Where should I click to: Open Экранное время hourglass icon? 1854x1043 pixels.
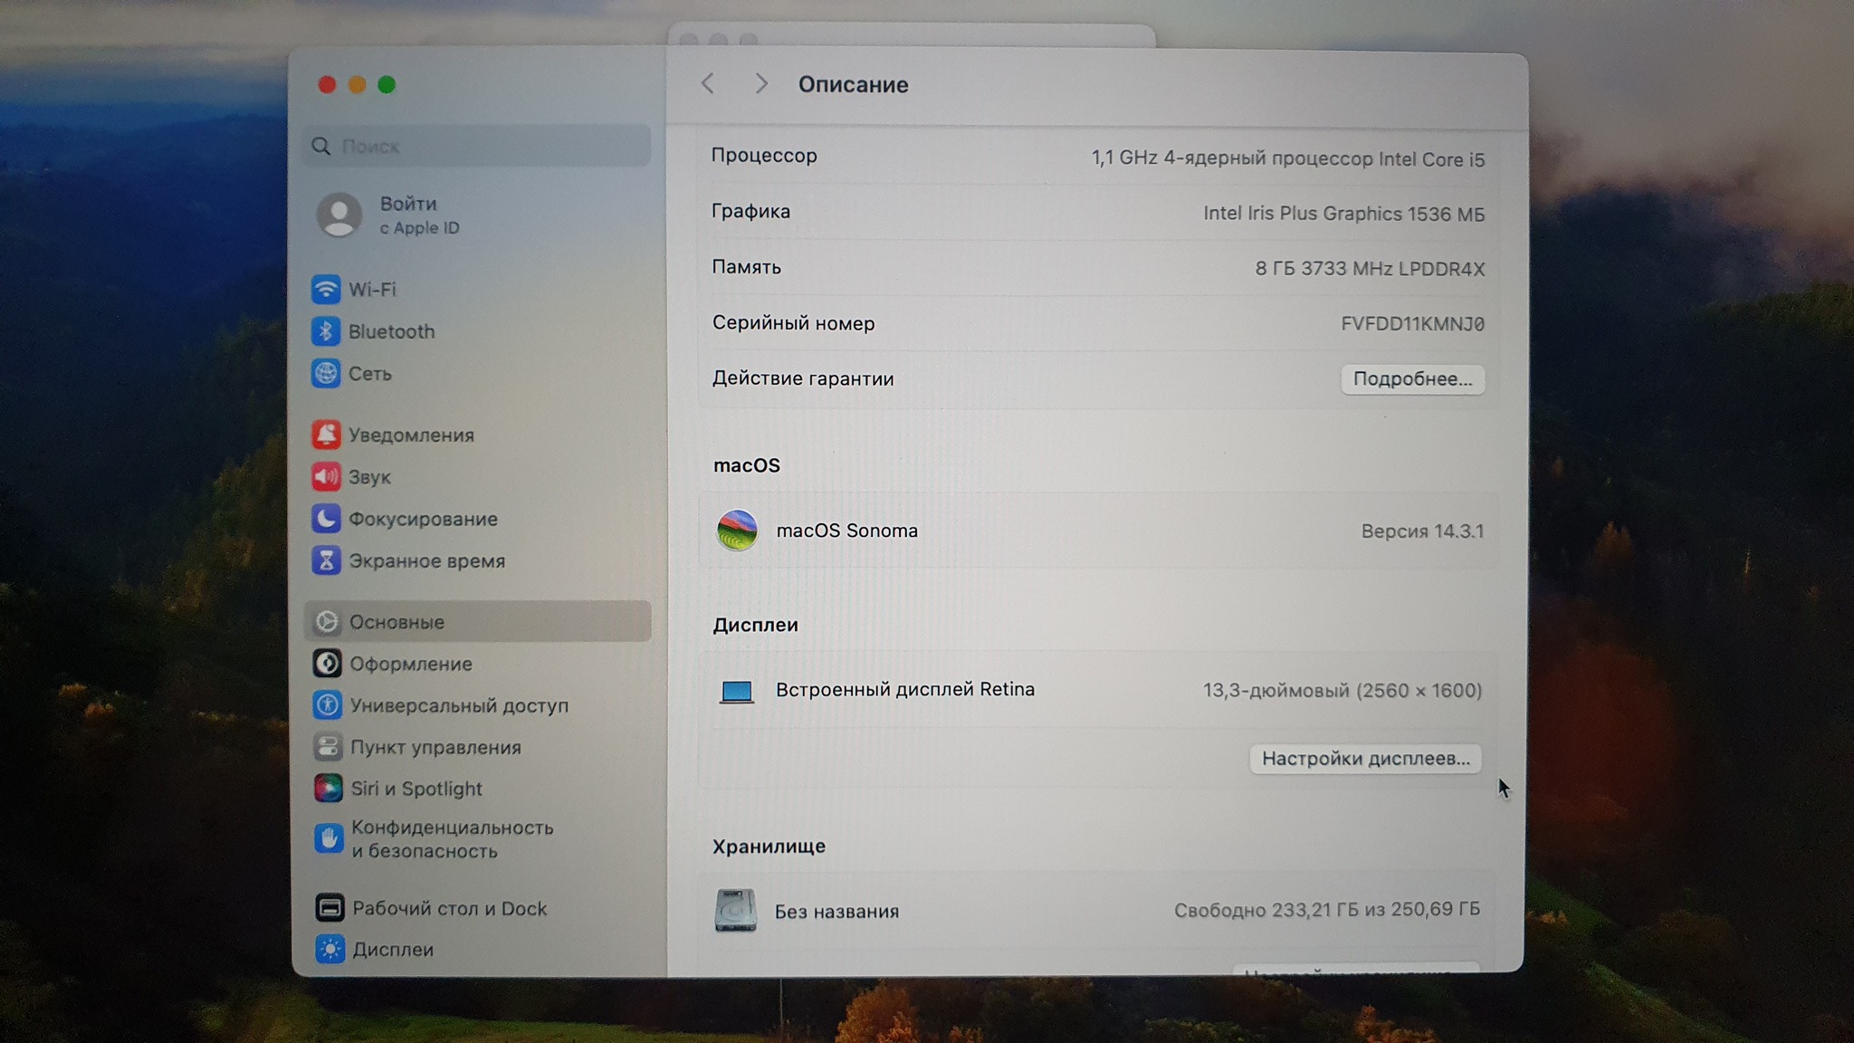pyautogui.click(x=327, y=560)
